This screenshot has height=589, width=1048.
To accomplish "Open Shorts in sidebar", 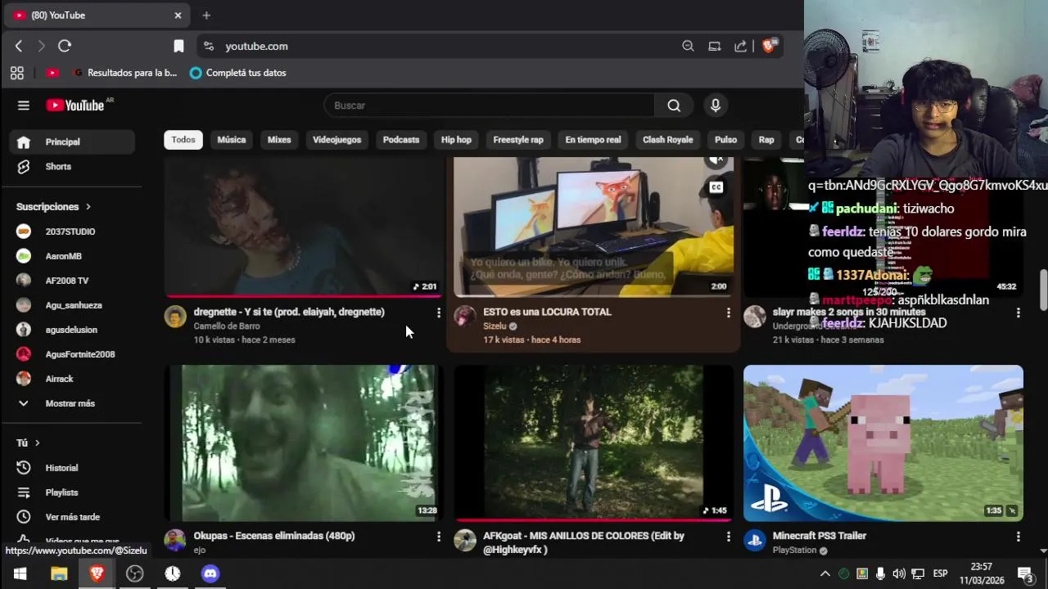I will pos(72,166).
